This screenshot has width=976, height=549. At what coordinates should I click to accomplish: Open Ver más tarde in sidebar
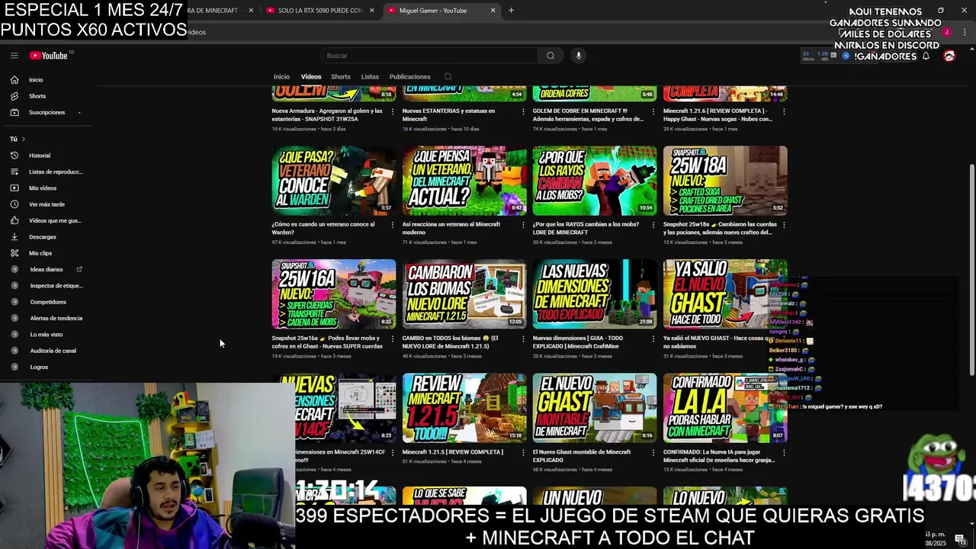click(47, 204)
